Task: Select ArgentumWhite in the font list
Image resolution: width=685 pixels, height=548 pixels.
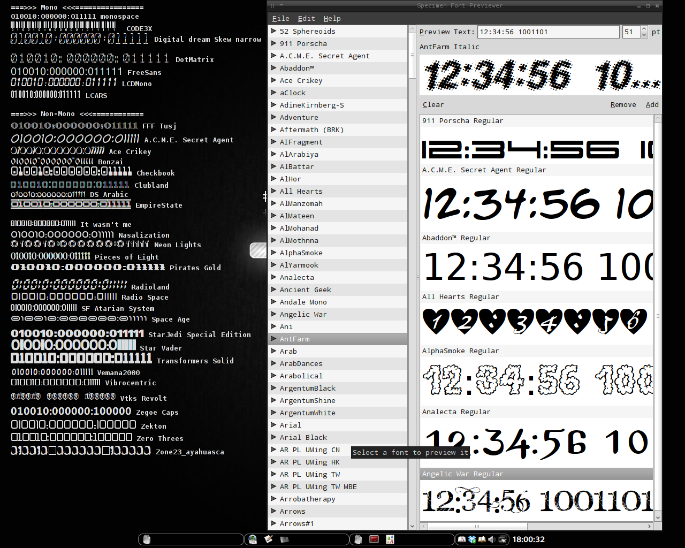Action: point(338,413)
